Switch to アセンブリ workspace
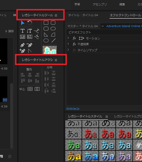This screenshot has width=142, height=162. click(x=100, y=4)
